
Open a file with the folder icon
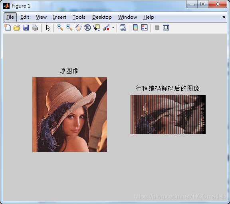pyautogui.click(x=17, y=27)
